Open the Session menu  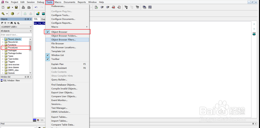(31, 2)
